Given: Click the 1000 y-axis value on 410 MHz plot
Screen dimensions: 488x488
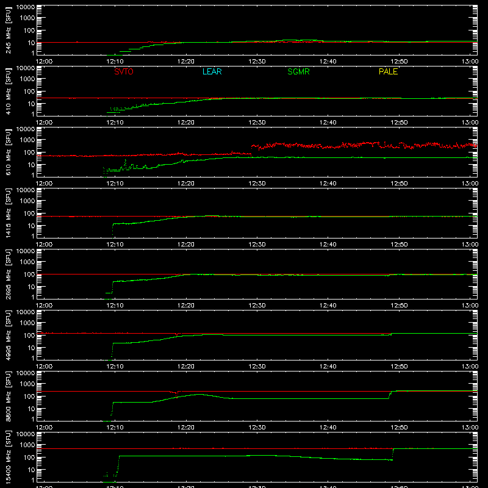Looking at the screenshot, I should [x=27, y=79].
